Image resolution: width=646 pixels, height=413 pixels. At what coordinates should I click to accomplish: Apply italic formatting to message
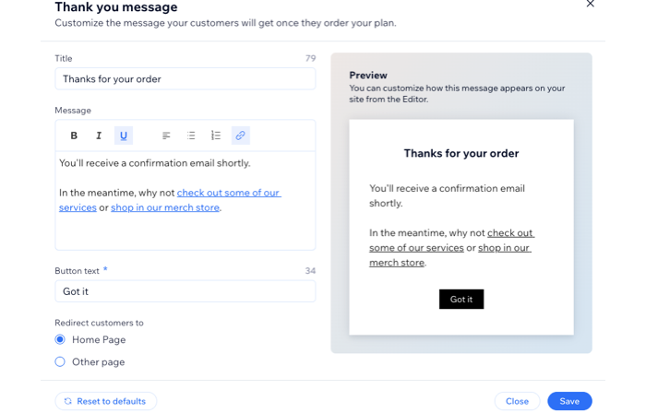click(x=99, y=136)
